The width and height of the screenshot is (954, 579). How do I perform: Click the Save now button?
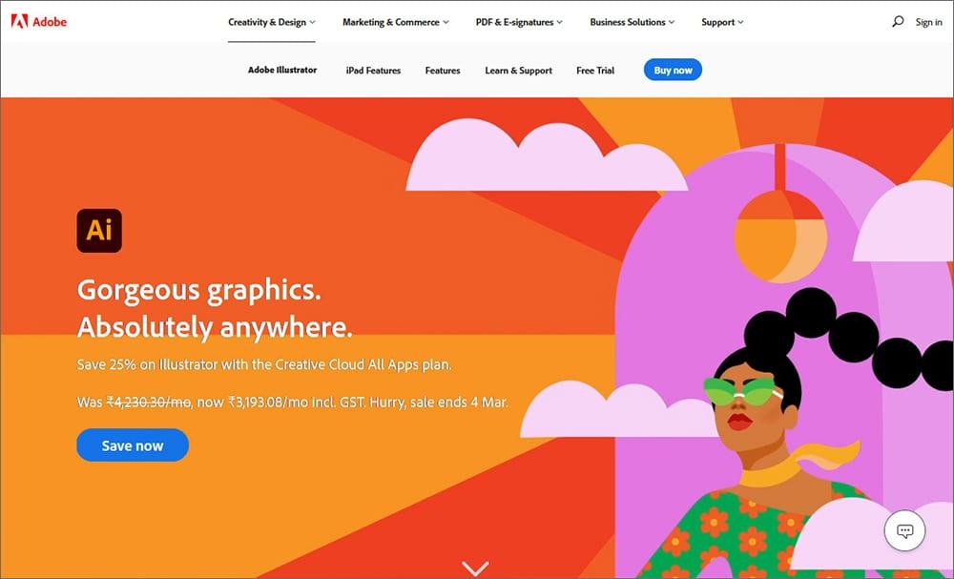tap(133, 445)
